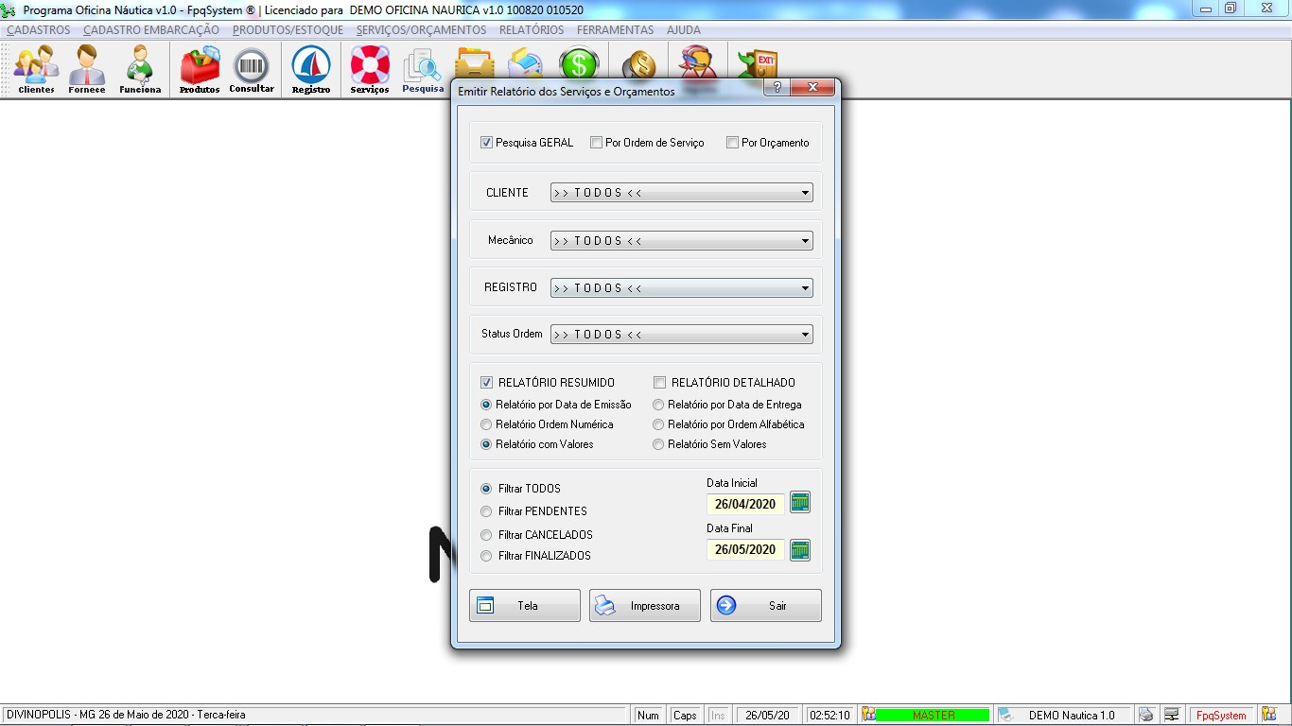Open calendar for Data Final

point(800,549)
